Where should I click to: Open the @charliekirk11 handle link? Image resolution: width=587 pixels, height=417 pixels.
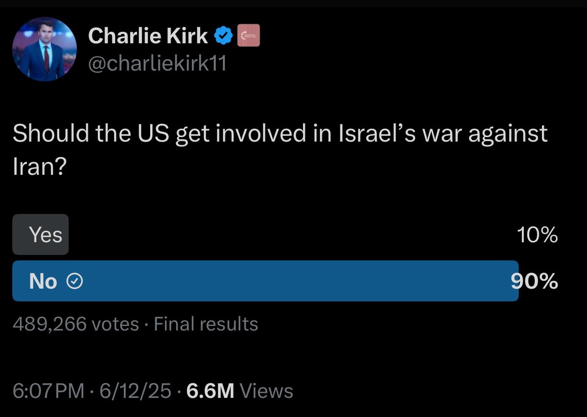click(157, 63)
